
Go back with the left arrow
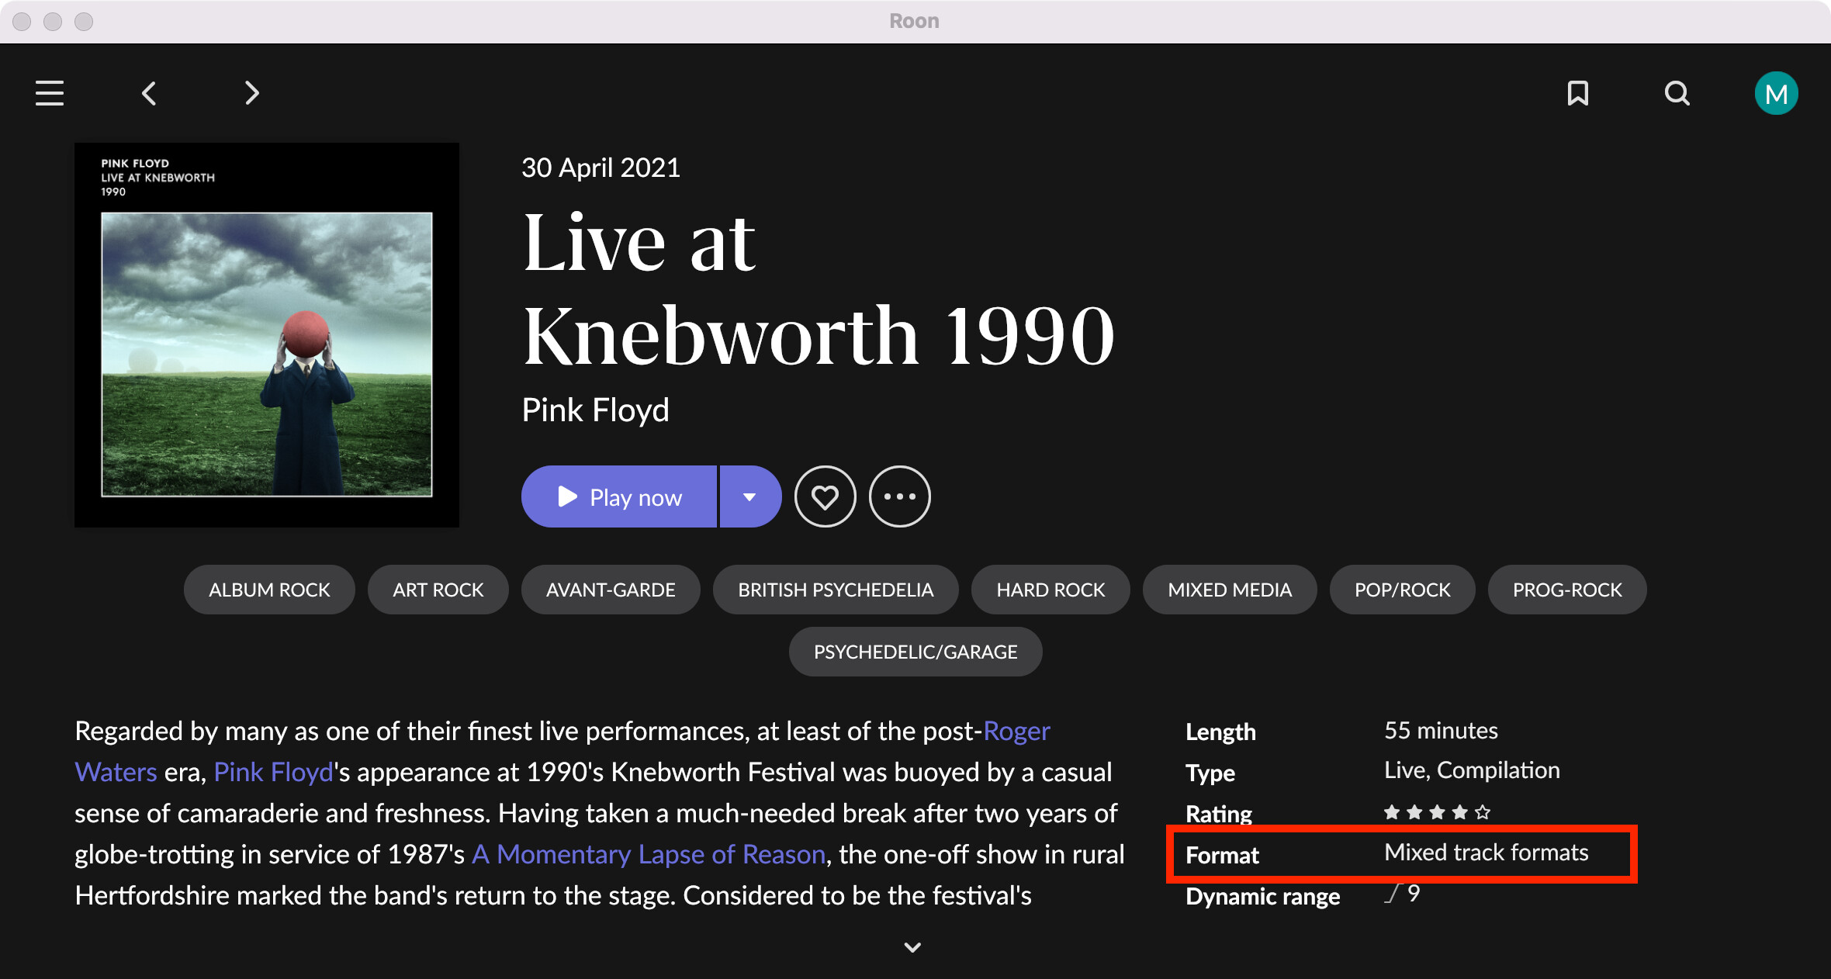pos(149,93)
